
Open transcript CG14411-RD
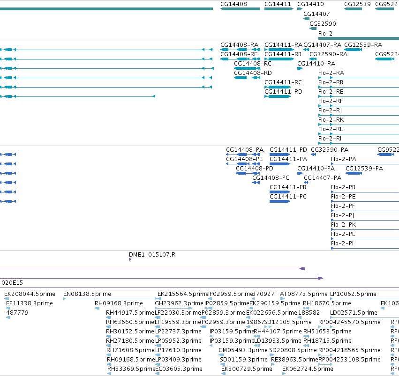pyautogui.click(x=283, y=92)
